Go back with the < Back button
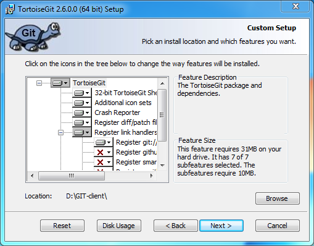The width and height of the screenshot is (314, 246). coord(176,226)
